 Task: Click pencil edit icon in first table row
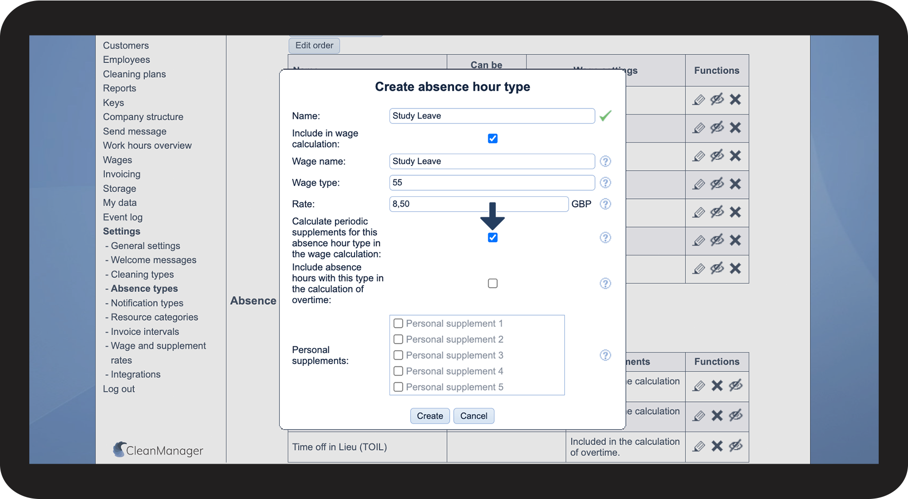(698, 100)
